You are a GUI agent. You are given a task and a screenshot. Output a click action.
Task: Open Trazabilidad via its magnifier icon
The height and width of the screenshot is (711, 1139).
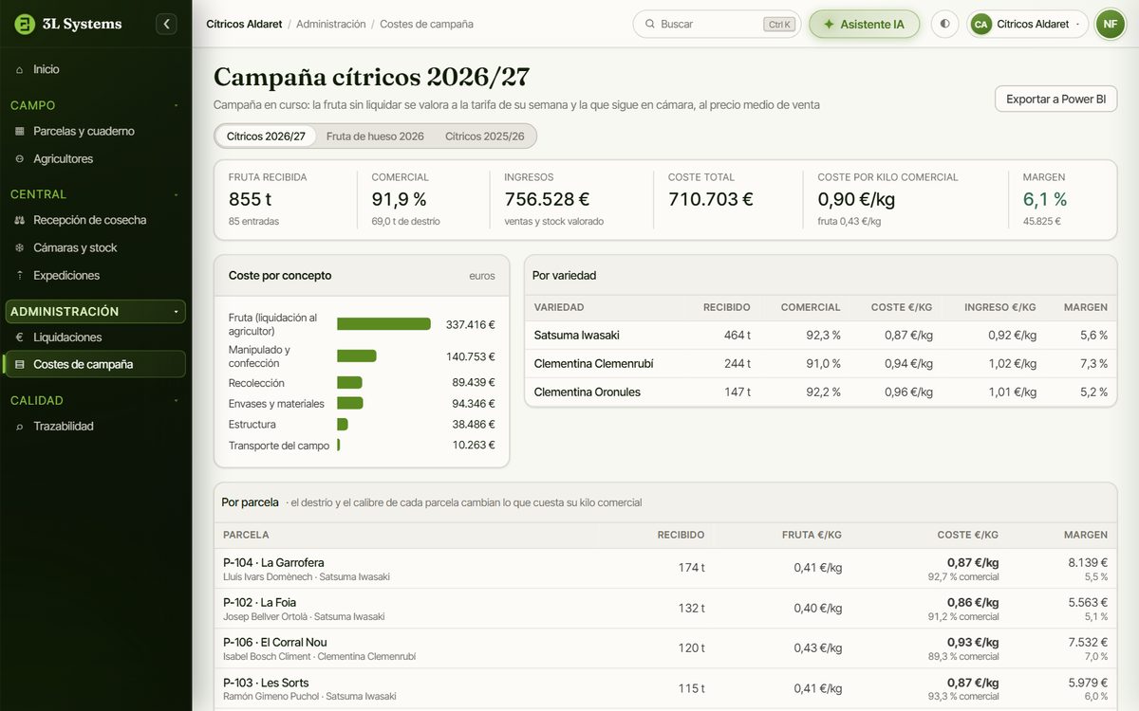[x=20, y=426]
